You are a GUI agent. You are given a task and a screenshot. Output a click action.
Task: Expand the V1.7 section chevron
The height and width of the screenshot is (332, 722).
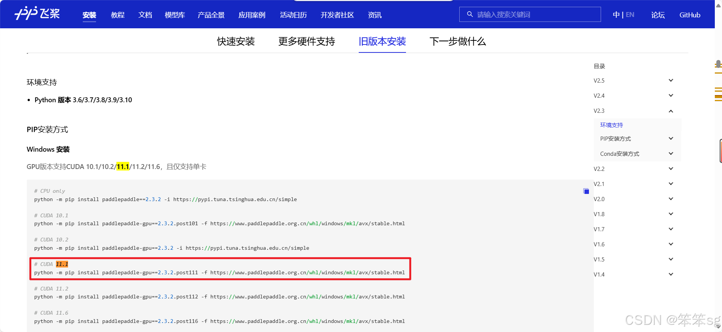671,229
